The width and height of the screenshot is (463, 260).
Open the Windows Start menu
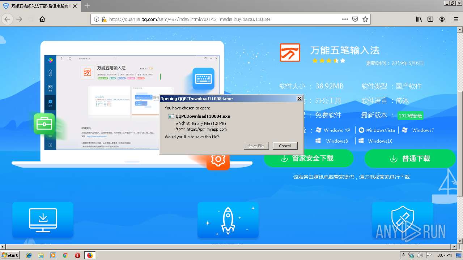point(10,255)
